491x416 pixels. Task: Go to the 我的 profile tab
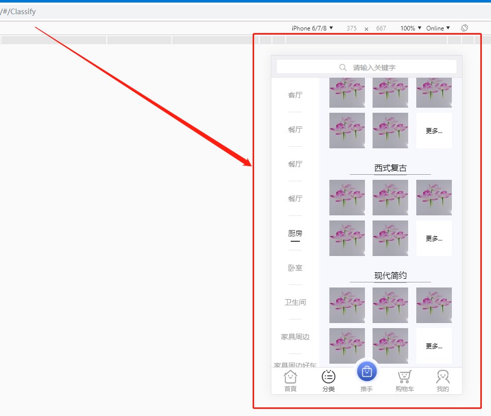[x=443, y=381]
